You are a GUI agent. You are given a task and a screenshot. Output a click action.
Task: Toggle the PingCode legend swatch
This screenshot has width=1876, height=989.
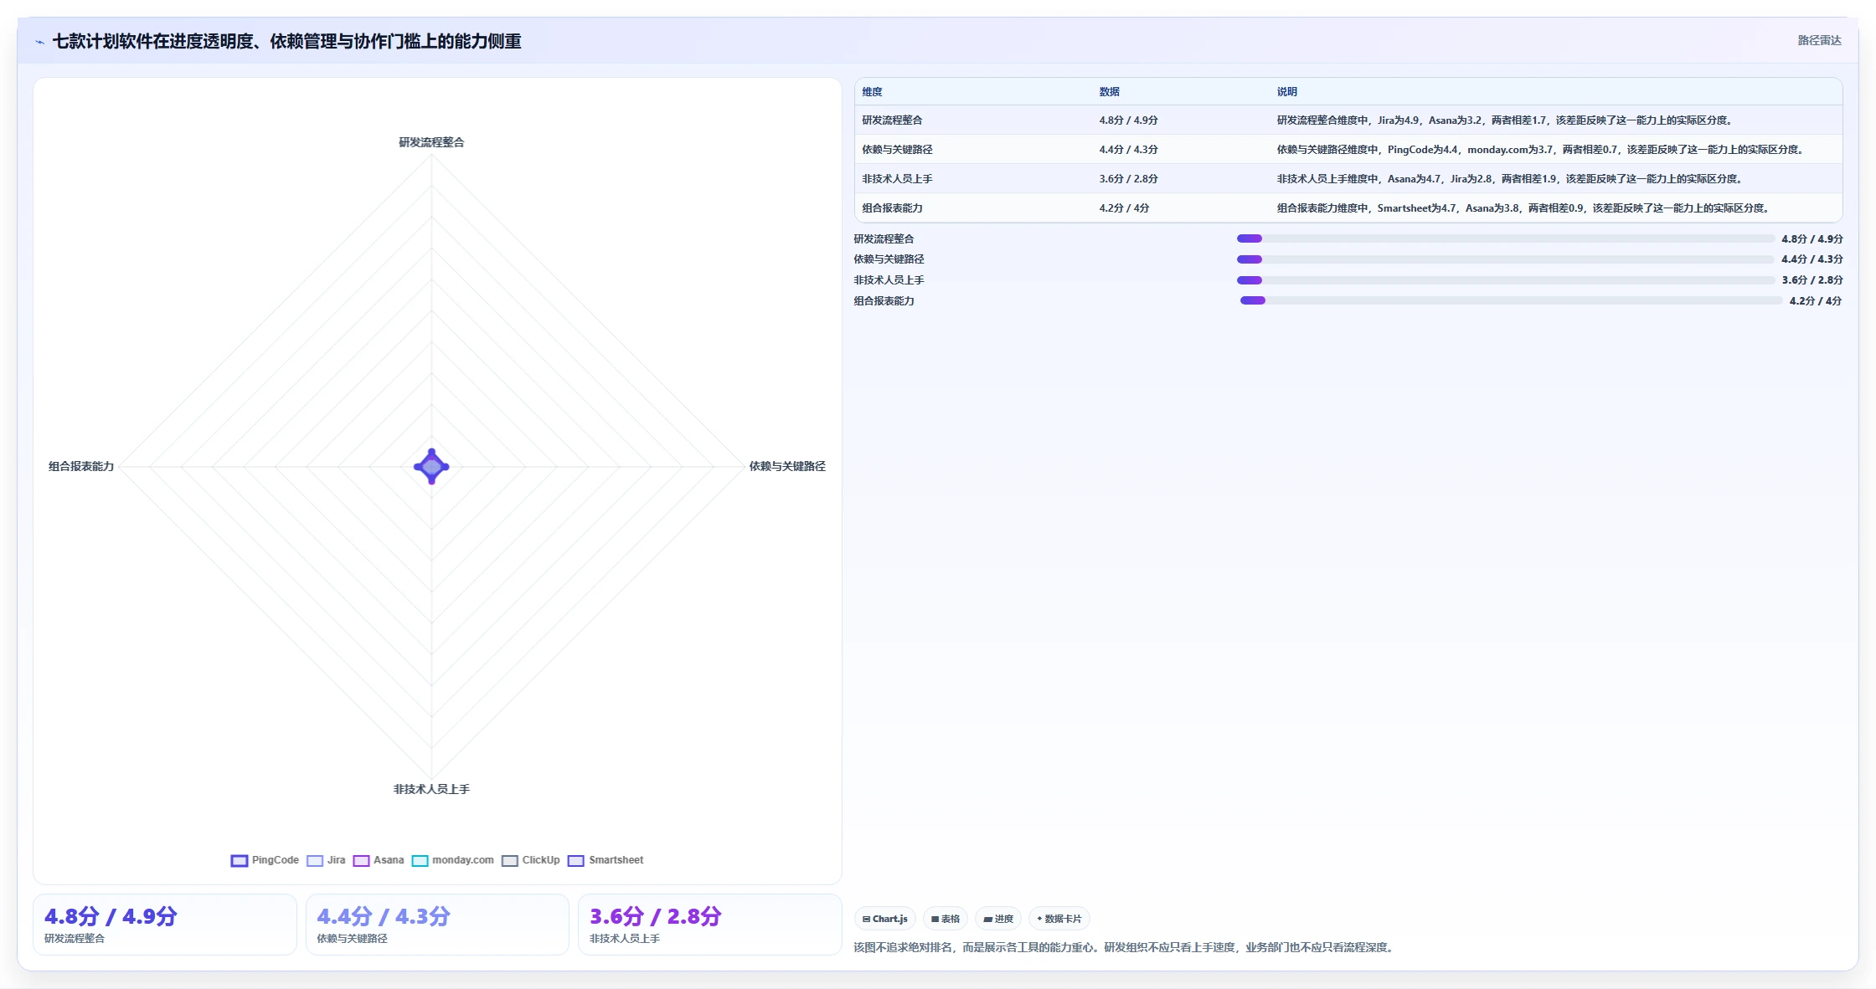point(240,860)
